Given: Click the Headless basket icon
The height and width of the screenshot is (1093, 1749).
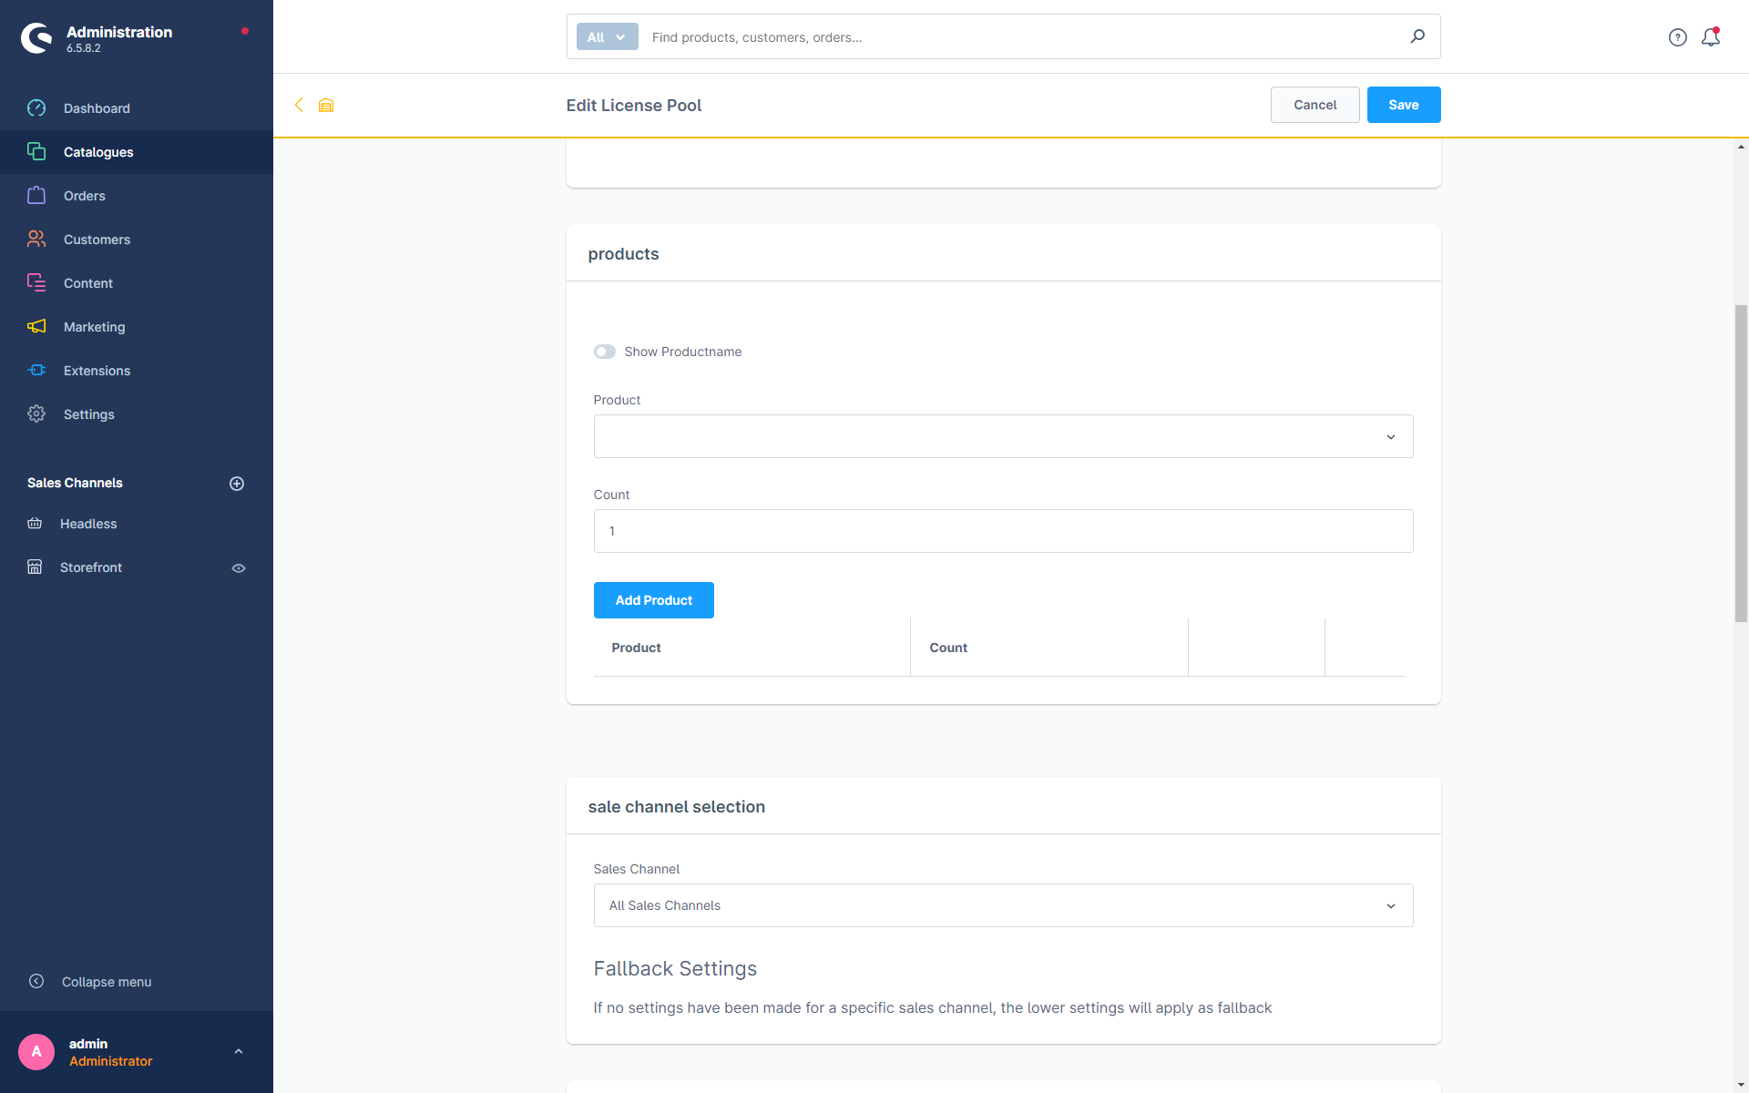Looking at the screenshot, I should click(x=35, y=524).
